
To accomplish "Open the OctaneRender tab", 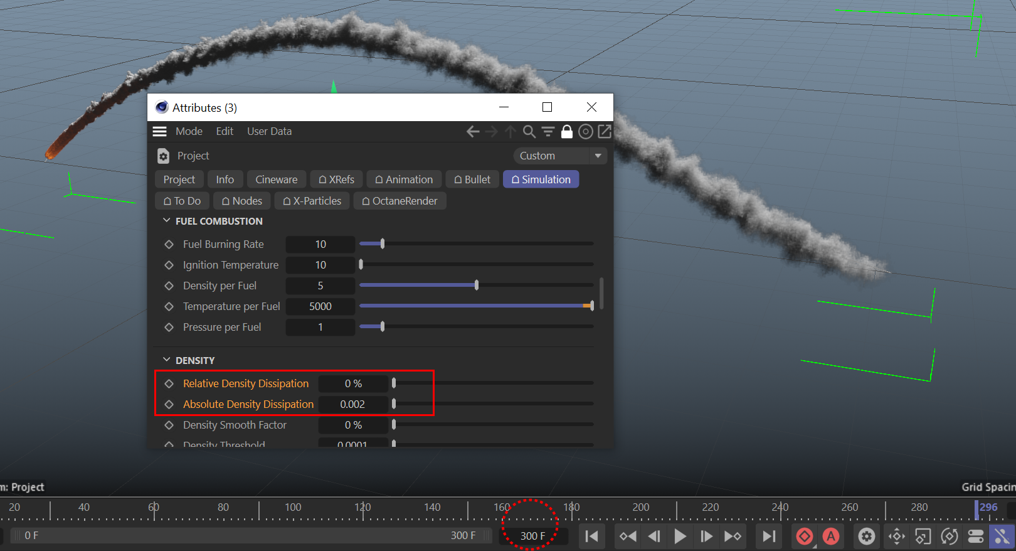I will pos(400,201).
